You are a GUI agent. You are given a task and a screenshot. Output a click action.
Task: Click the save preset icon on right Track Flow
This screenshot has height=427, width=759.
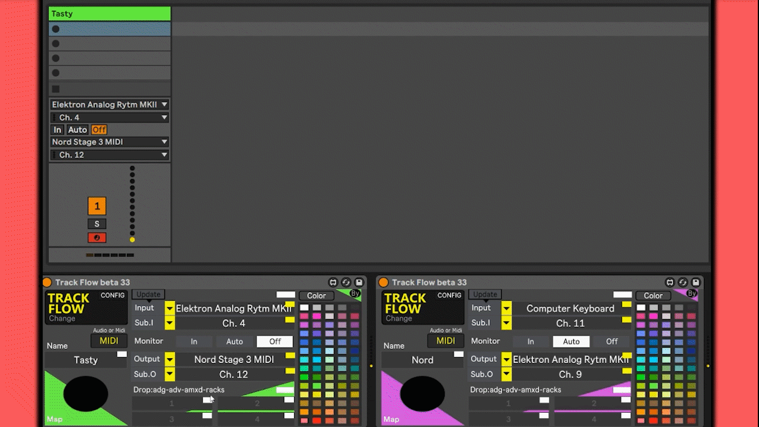coord(696,283)
